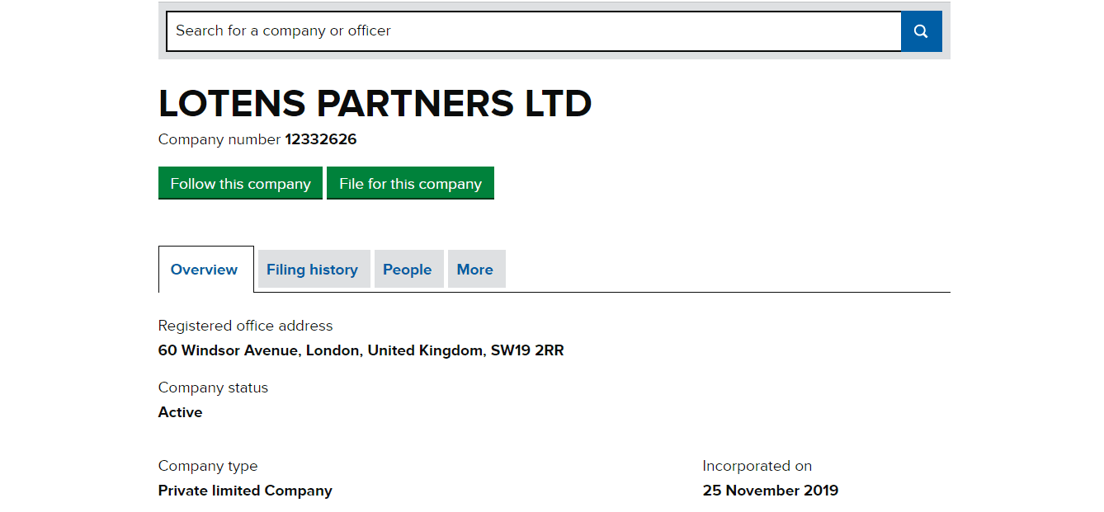Click the 25 November 2019 date
This screenshot has width=1104, height=512.
(771, 491)
